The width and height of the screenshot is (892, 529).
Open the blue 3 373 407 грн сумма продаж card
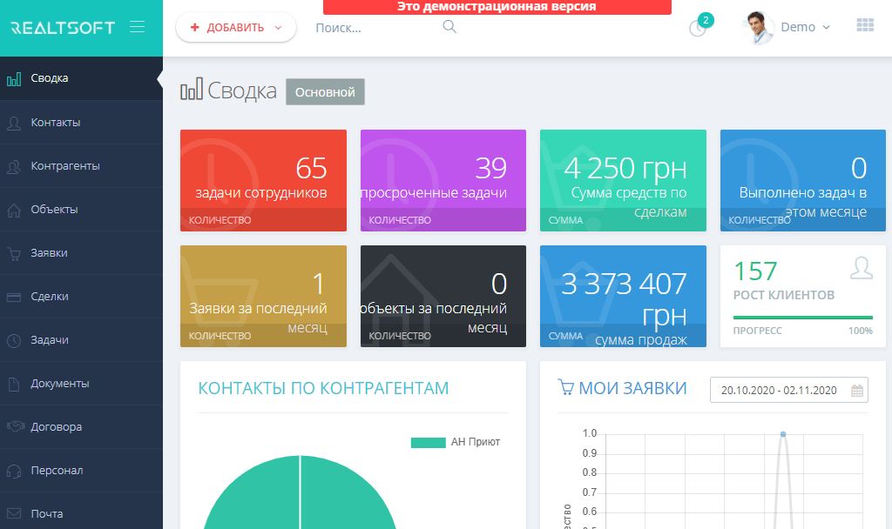click(623, 296)
